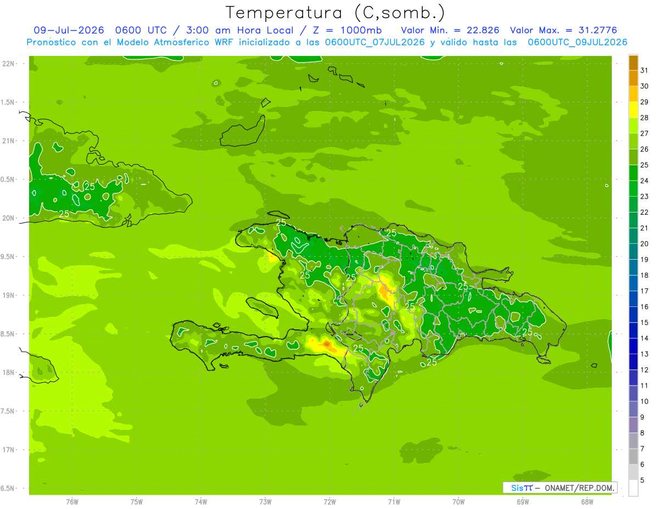Click the gray 7 legend swatch
This screenshot has height=509, width=659.
click(x=633, y=441)
